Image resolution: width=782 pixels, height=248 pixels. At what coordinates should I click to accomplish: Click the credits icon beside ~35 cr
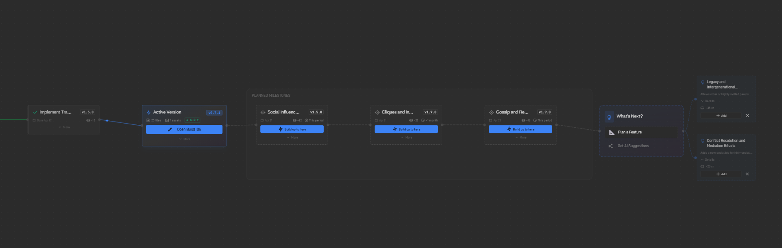(702, 108)
